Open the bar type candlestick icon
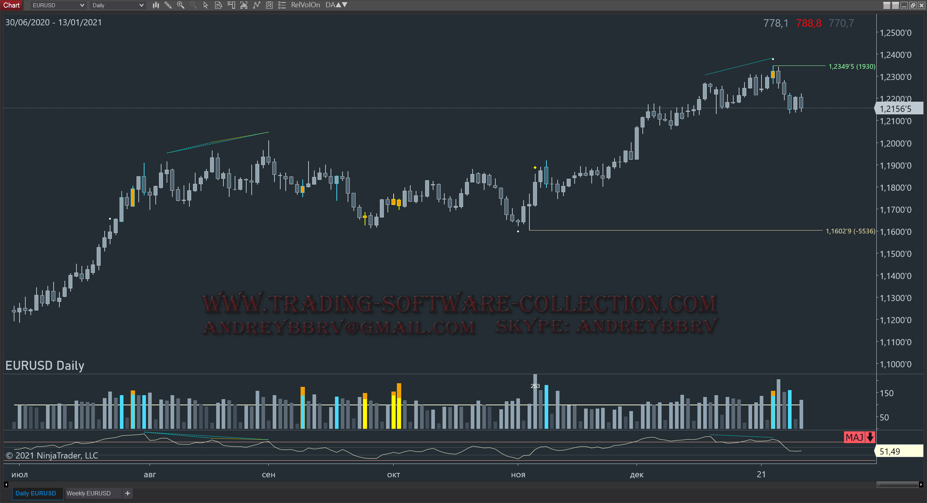The image size is (927, 503). tap(156, 5)
